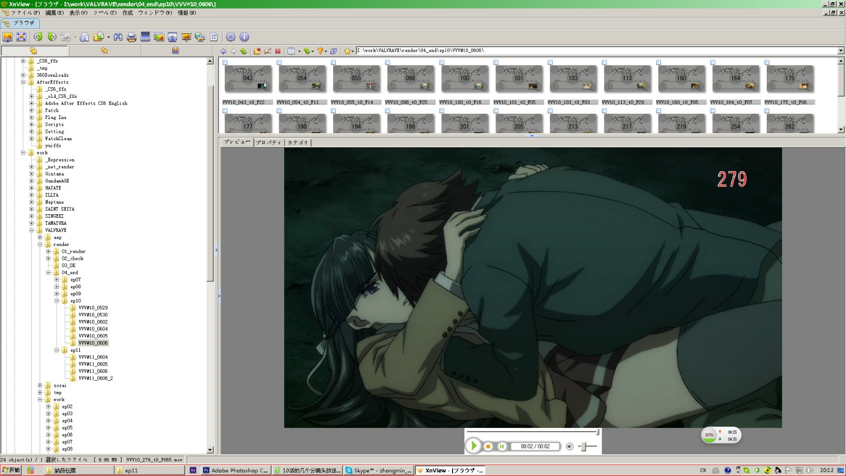Image resolution: width=846 pixels, height=476 pixels.
Task: Rotate image counter-clockwise via toolbar
Action: pyautogui.click(x=38, y=37)
